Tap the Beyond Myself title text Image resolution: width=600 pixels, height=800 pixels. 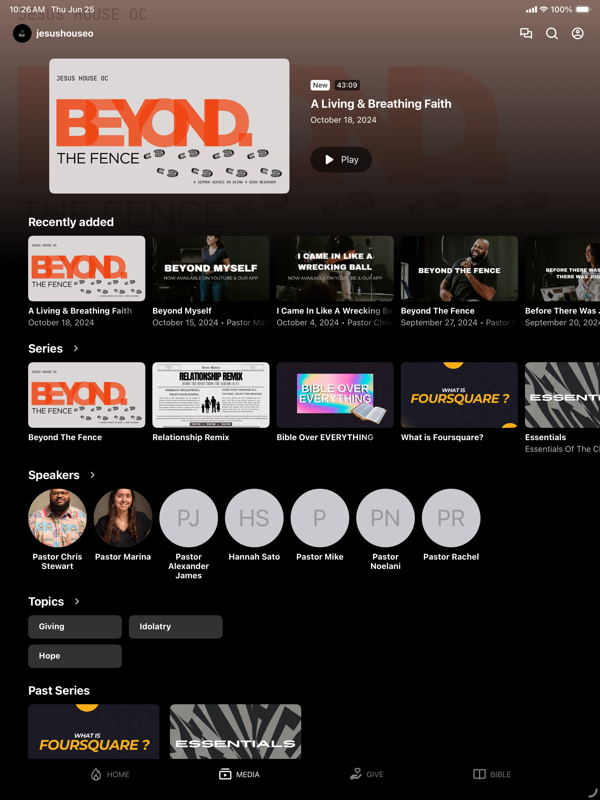click(182, 311)
